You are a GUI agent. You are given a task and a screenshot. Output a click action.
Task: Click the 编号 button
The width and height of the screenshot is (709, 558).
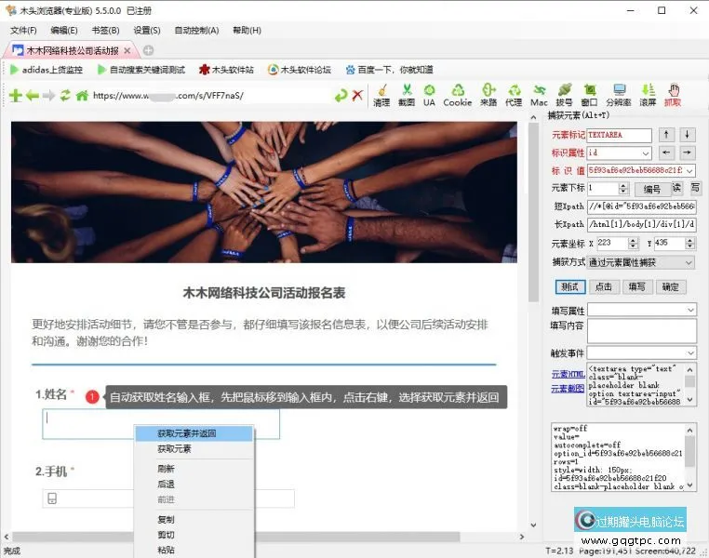[651, 190]
